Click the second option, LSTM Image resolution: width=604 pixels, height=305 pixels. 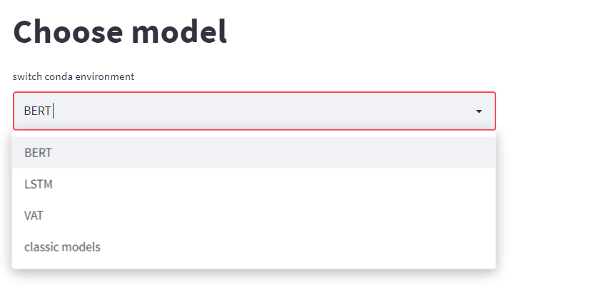[39, 184]
